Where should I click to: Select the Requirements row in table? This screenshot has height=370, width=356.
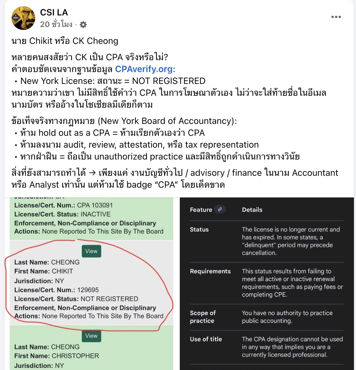tap(267, 283)
